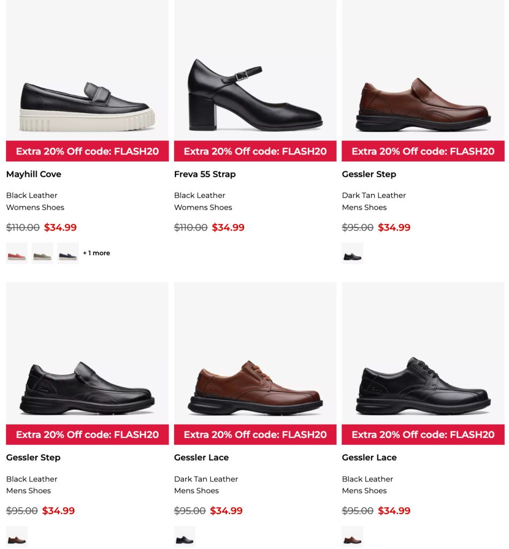Open Gessler Step title with Dark Tan Leather

(369, 174)
